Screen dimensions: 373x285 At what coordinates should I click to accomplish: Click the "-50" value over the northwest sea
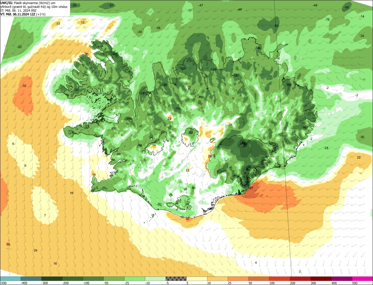point(19,47)
